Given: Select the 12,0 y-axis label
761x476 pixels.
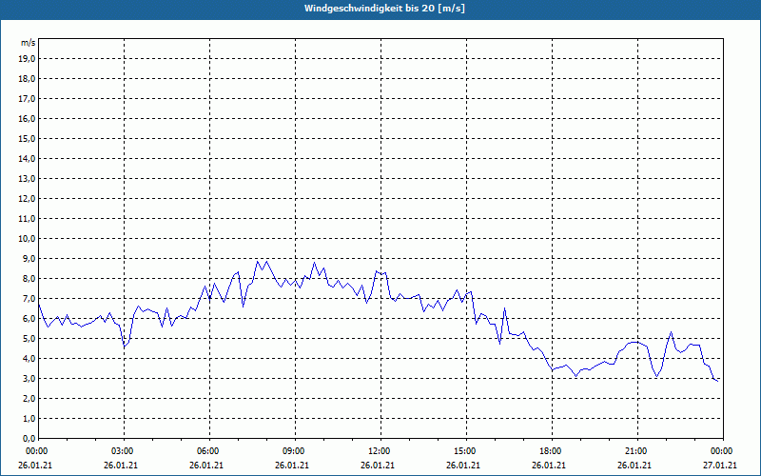Looking at the screenshot, I should (27, 199).
